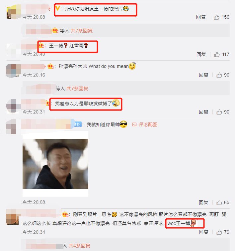Screen dimensions: 235x251
Task: Click 回复 next to 90 likes at 20:31
Action: pyautogui.click(x=203, y=112)
